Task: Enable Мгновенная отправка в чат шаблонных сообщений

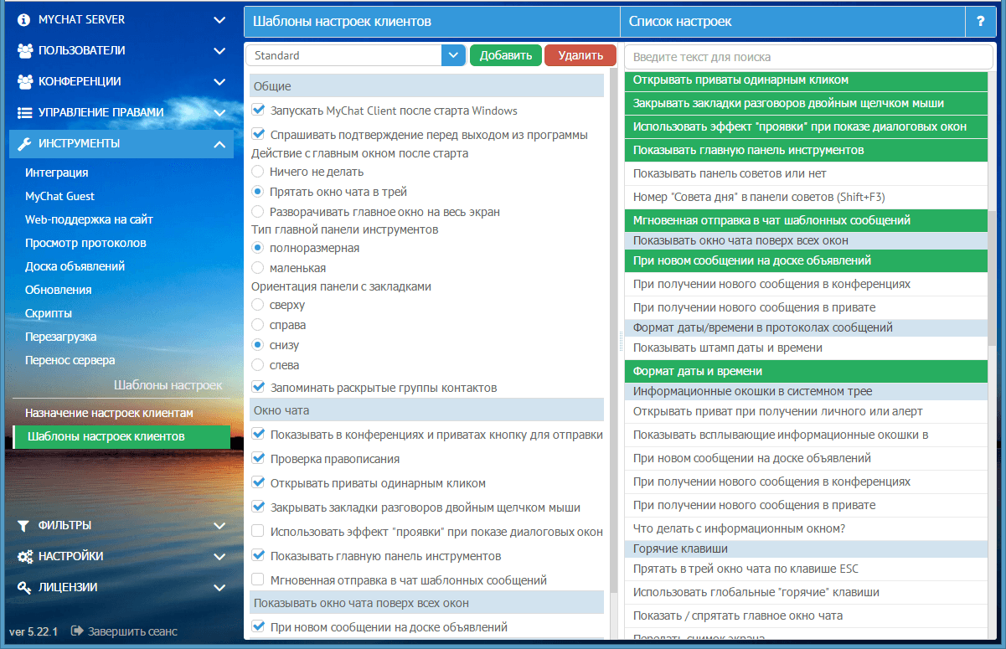Action: coord(258,579)
